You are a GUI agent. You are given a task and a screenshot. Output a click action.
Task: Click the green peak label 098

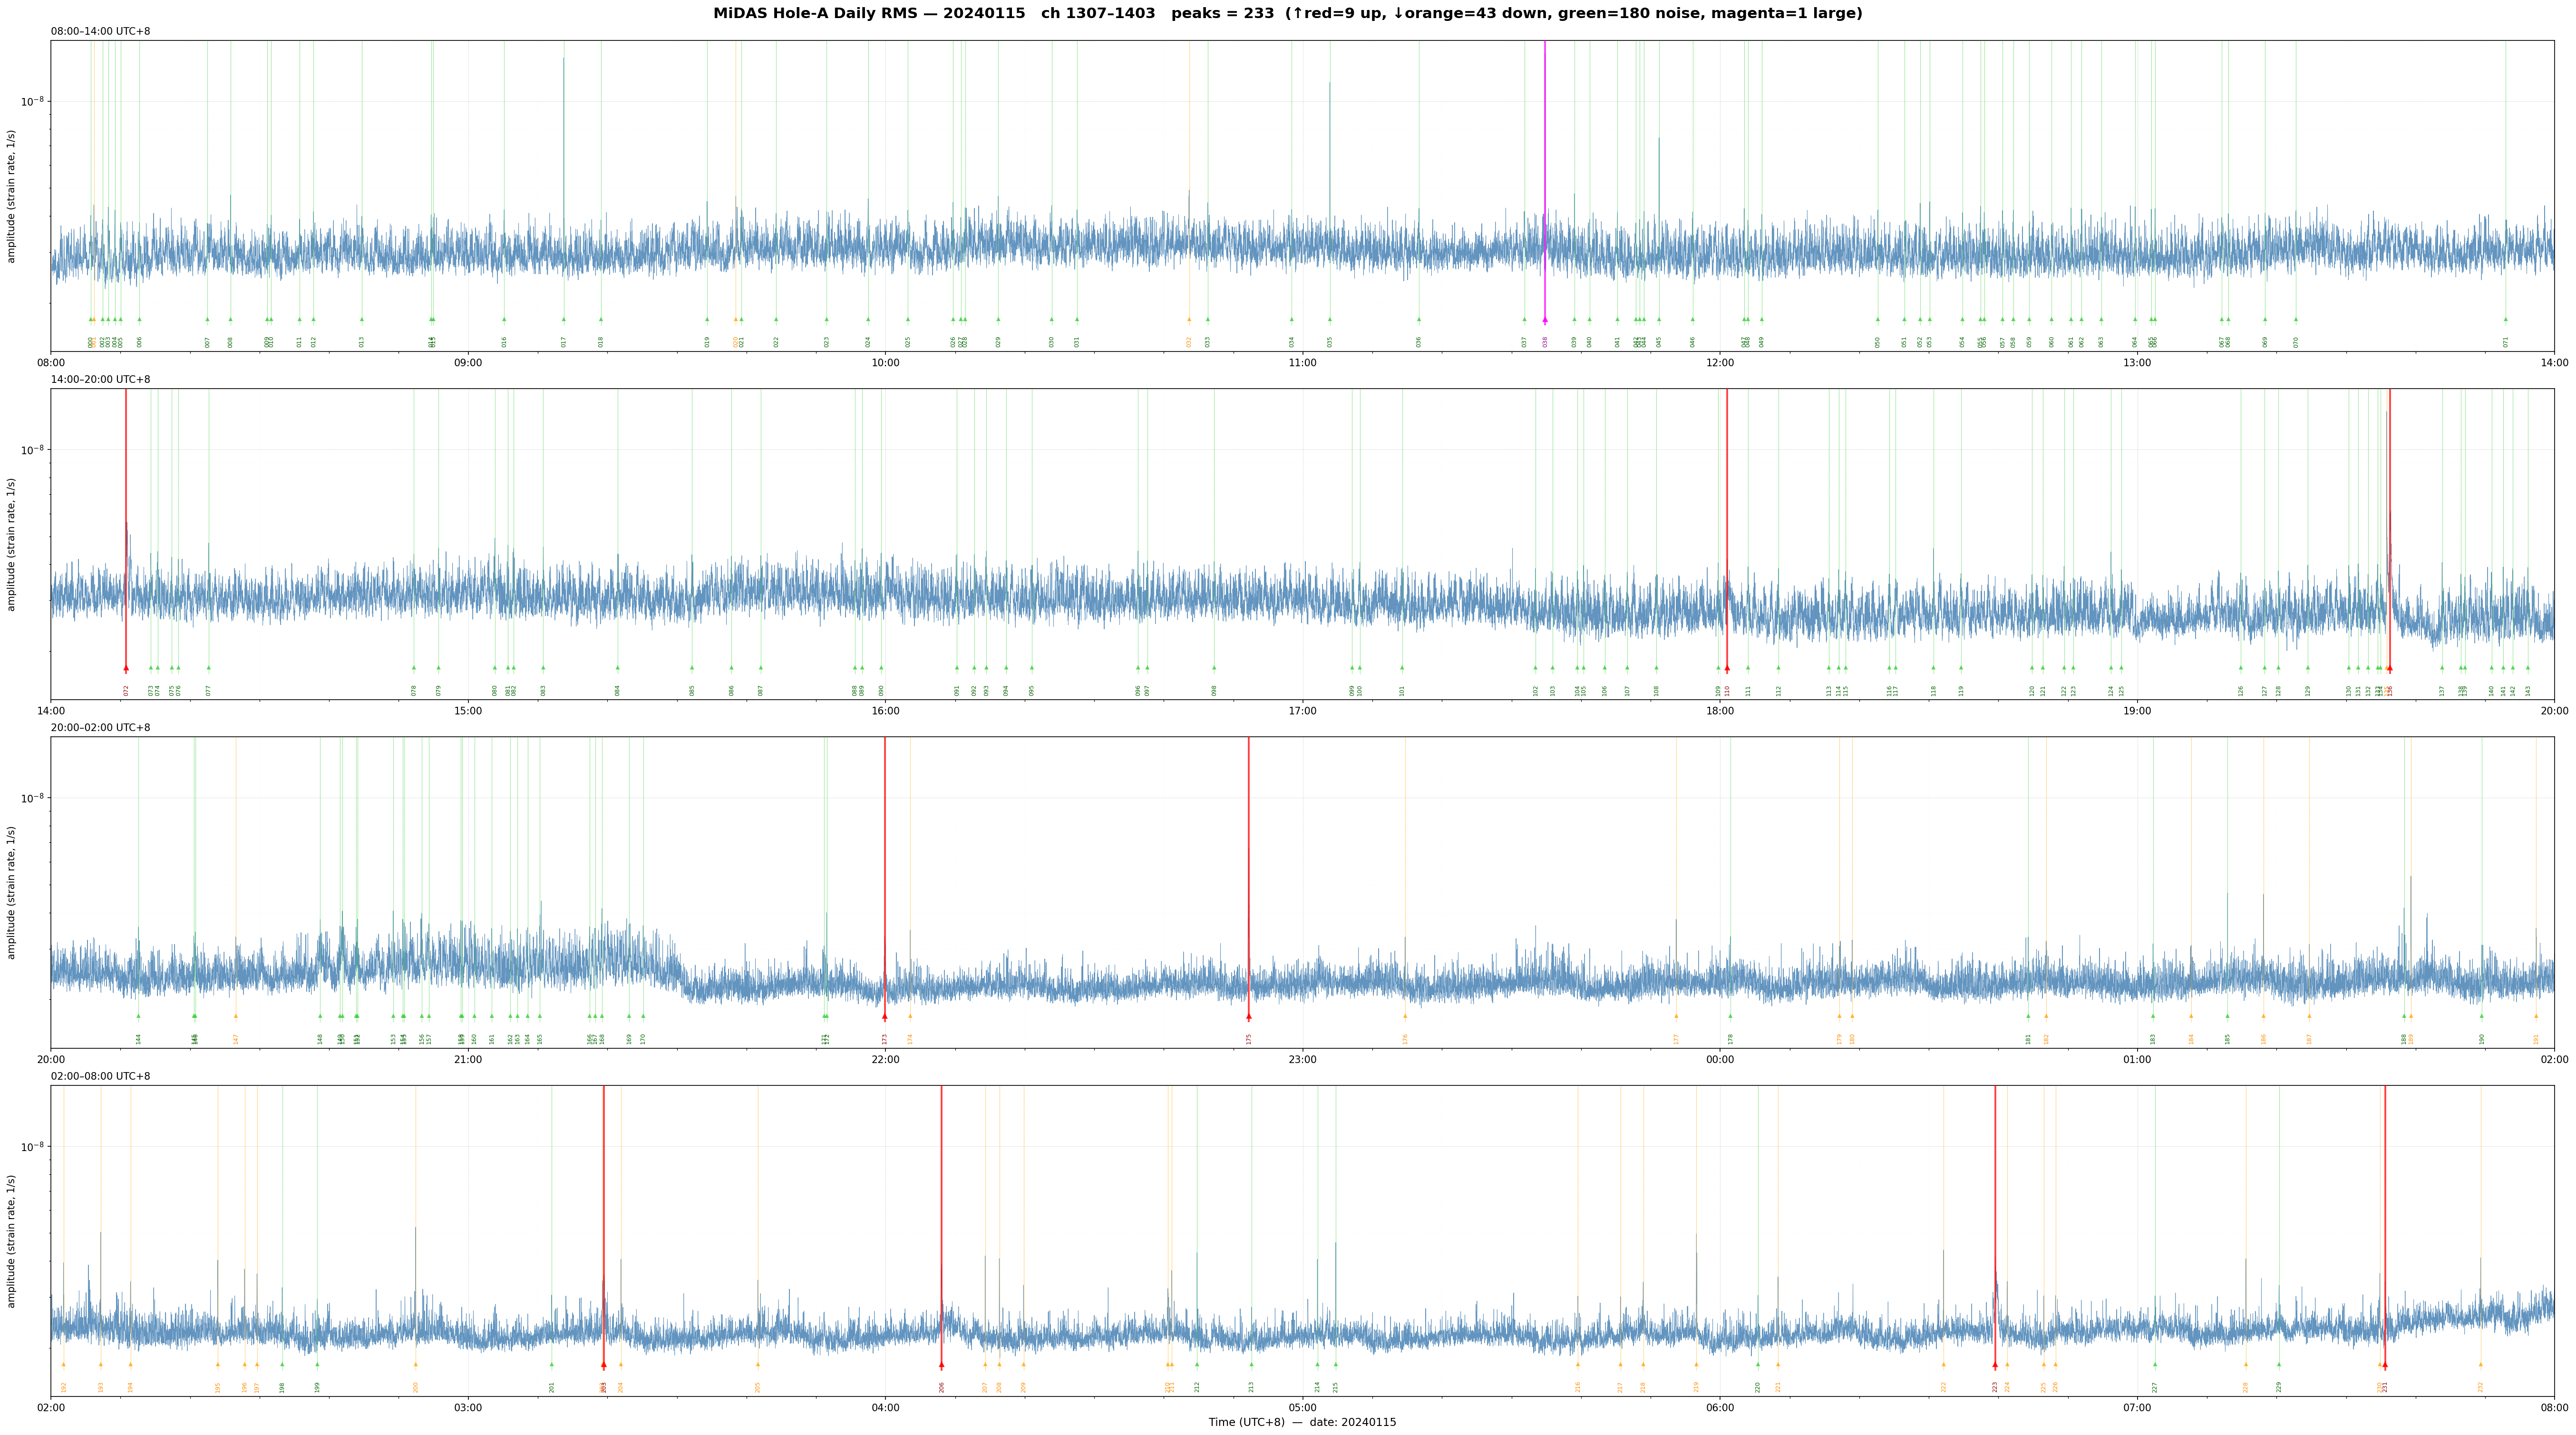point(1214,690)
